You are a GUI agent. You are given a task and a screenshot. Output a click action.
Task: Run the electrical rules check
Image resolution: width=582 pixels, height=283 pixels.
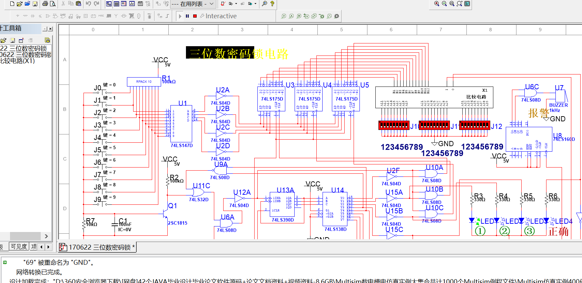pyautogui.click(x=223, y=4)
